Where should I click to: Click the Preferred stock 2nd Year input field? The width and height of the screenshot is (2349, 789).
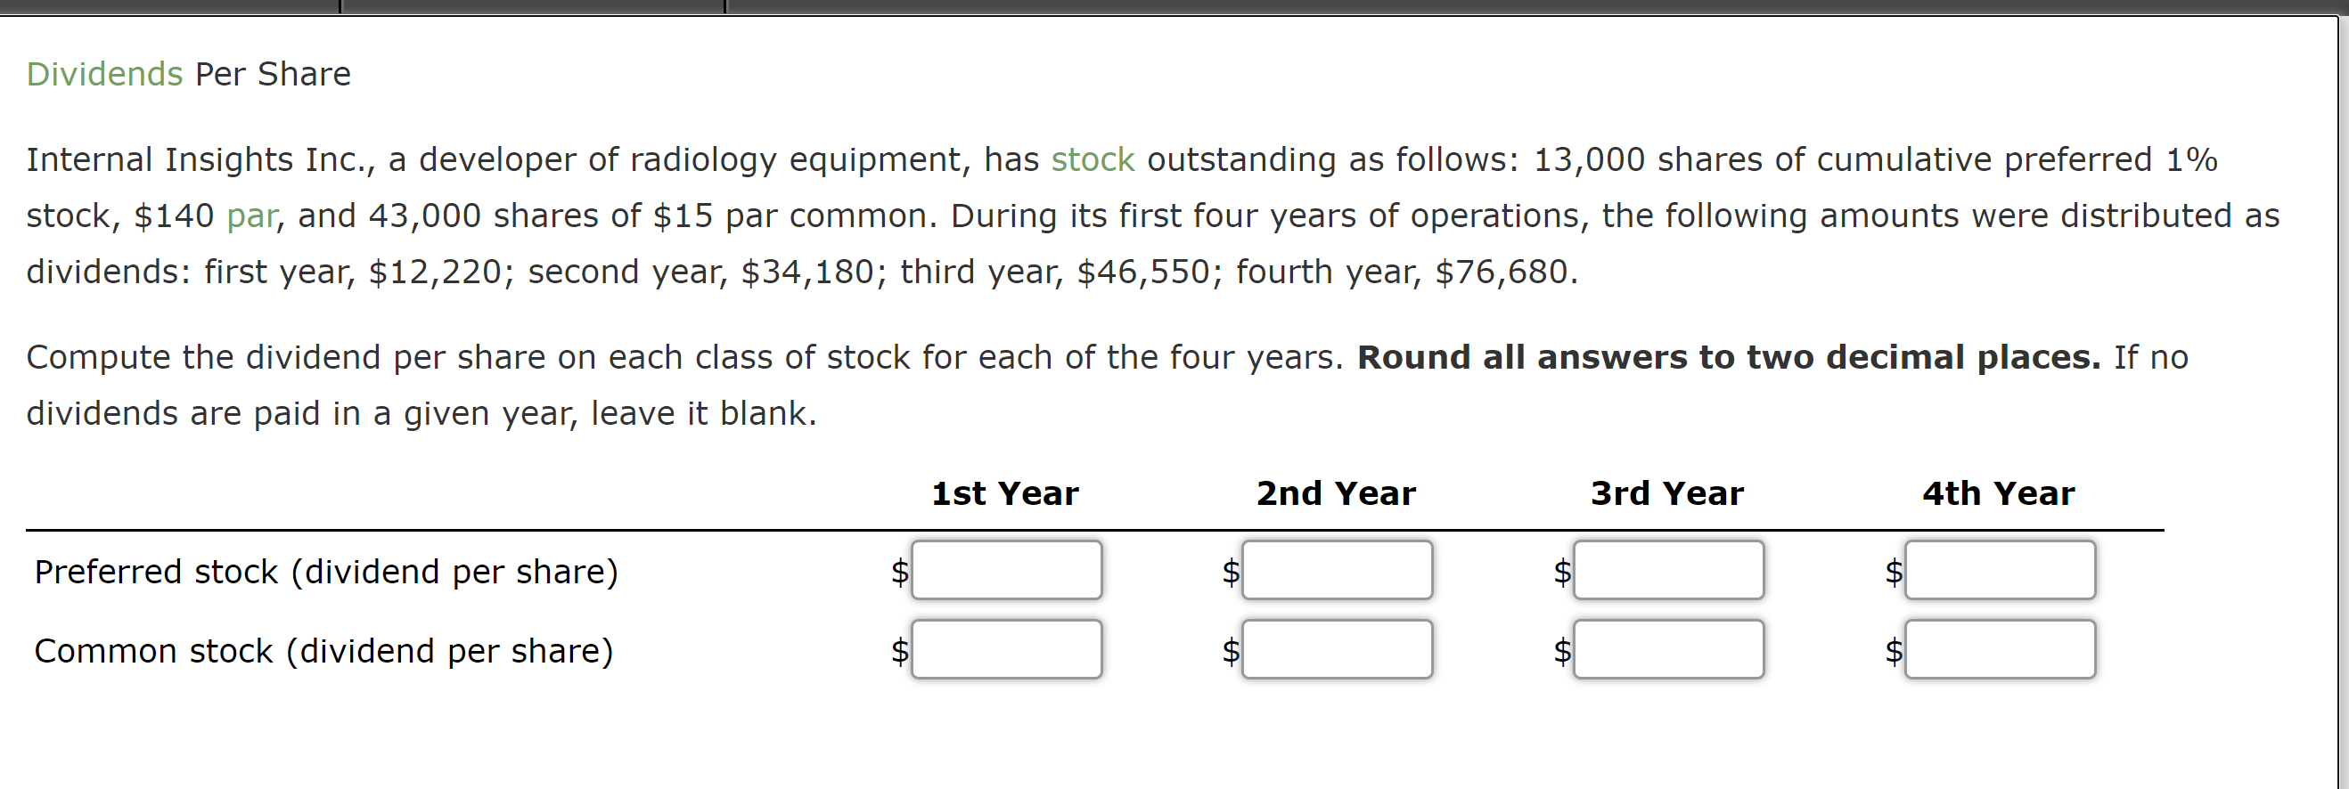click(1338, 570)
